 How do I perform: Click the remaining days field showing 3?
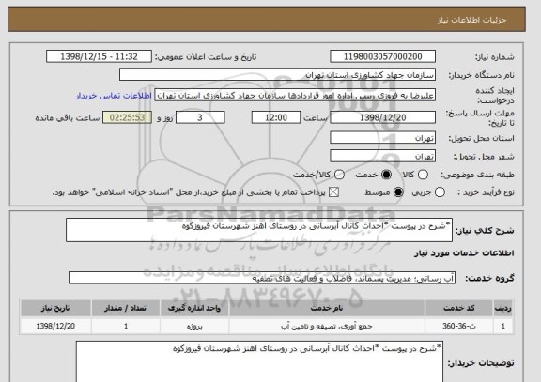(200, 117)
